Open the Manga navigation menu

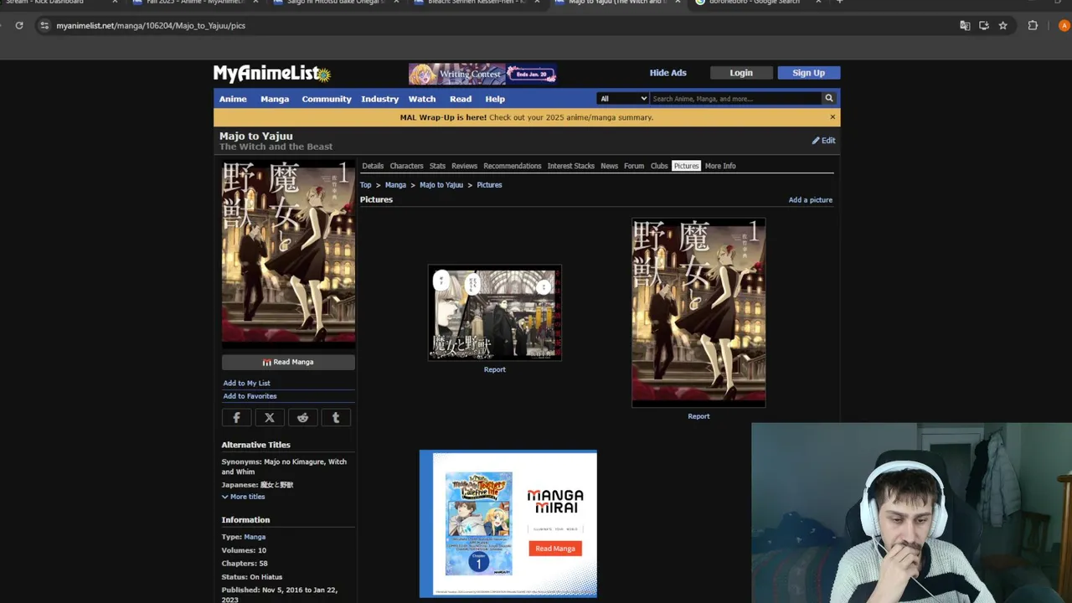point(275,99)
